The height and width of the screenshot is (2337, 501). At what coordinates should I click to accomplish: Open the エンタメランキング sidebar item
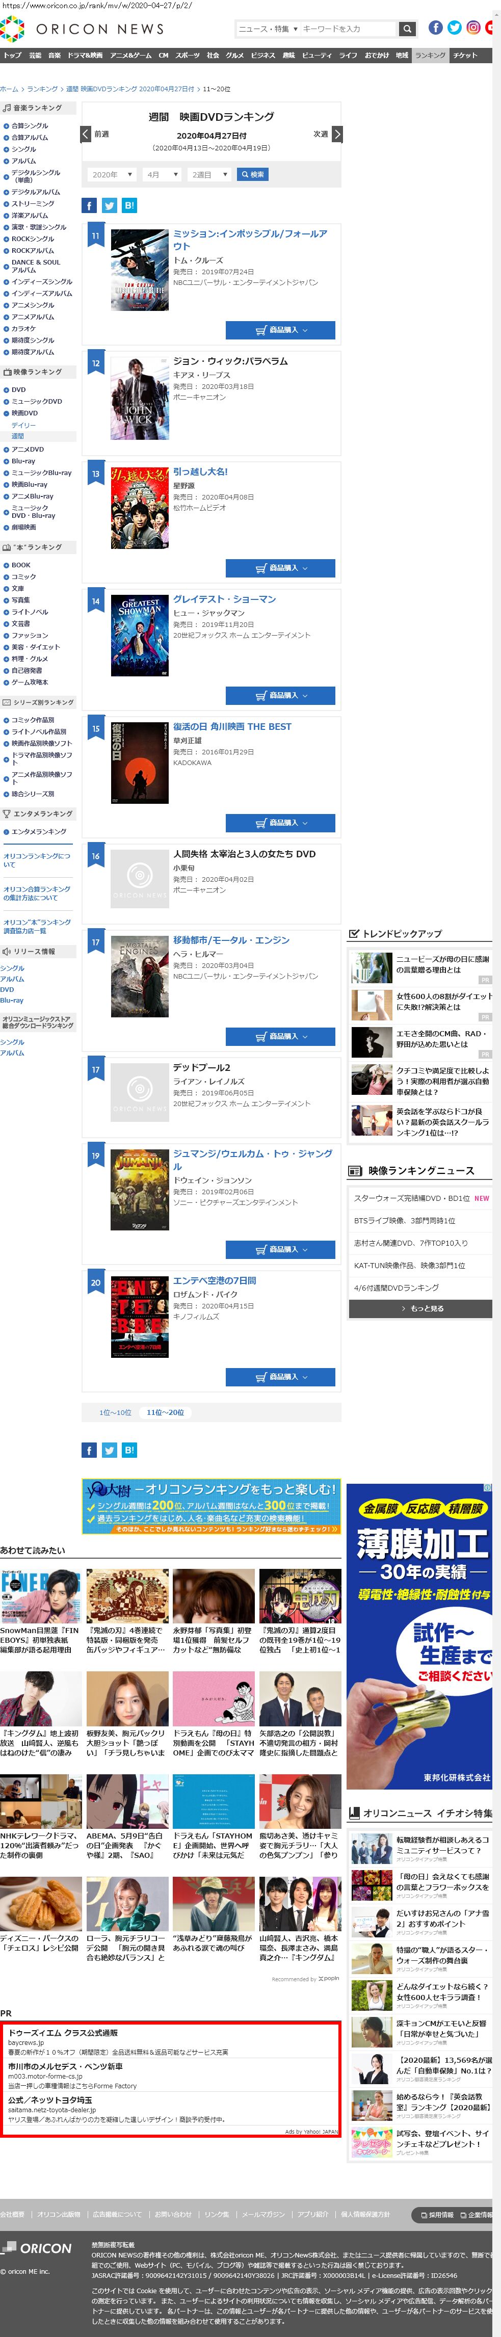38,831
